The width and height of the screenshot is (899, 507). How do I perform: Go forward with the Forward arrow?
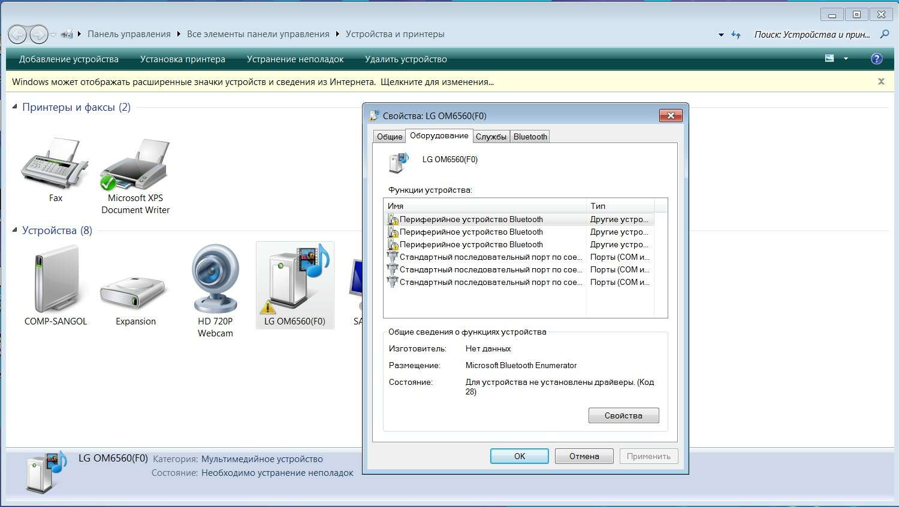pos(38,35)
